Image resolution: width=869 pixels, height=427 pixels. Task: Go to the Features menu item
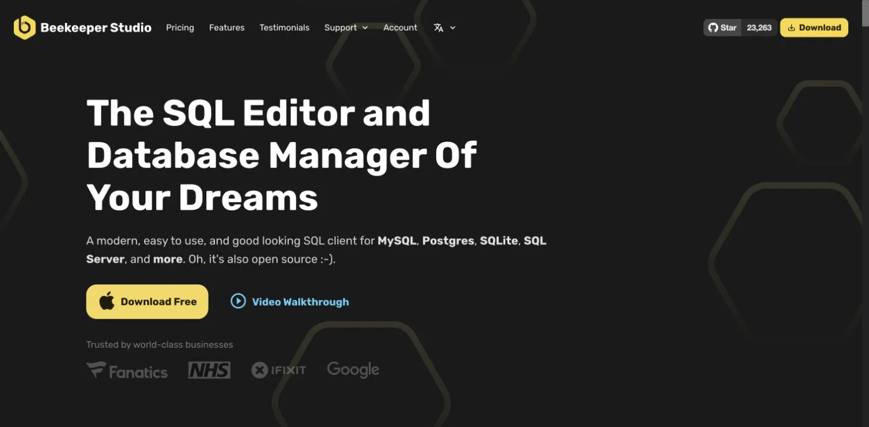[x=227, y=28]
